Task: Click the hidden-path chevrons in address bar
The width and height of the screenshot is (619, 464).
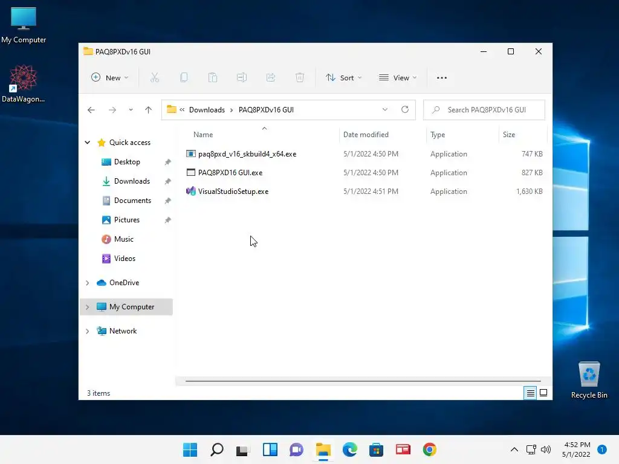Action: pos(182,110)
